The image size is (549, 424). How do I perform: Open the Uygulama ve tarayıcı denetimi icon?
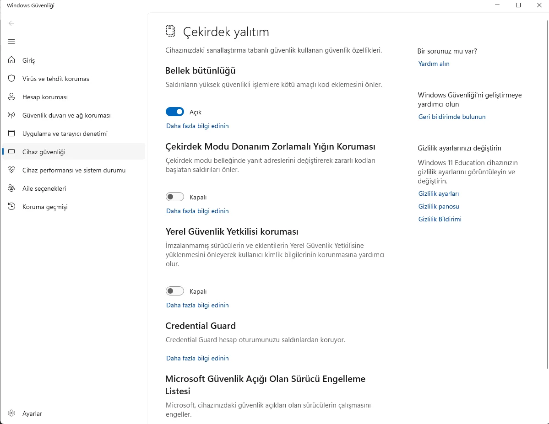click(x=11, y=133)
